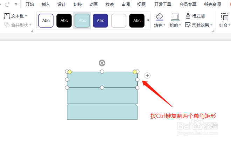
Task: Open the 开发工具 tab
Action: point(163,5)
